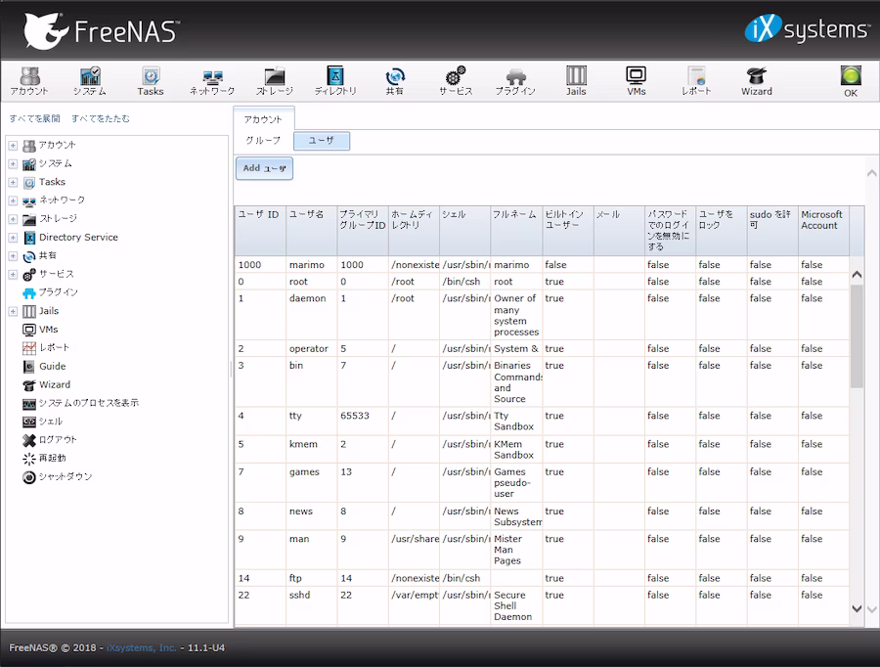This screenshot has width=880, height=667.
Task: Expand the ストレージ tree node in sidebar
Action: [13, 219]
